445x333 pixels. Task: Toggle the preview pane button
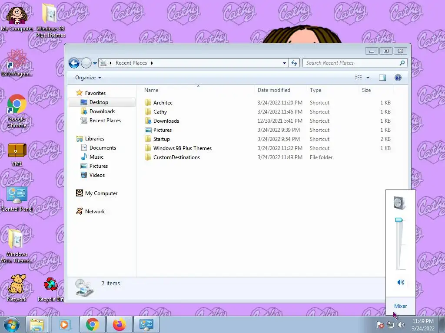click(382, 78)
